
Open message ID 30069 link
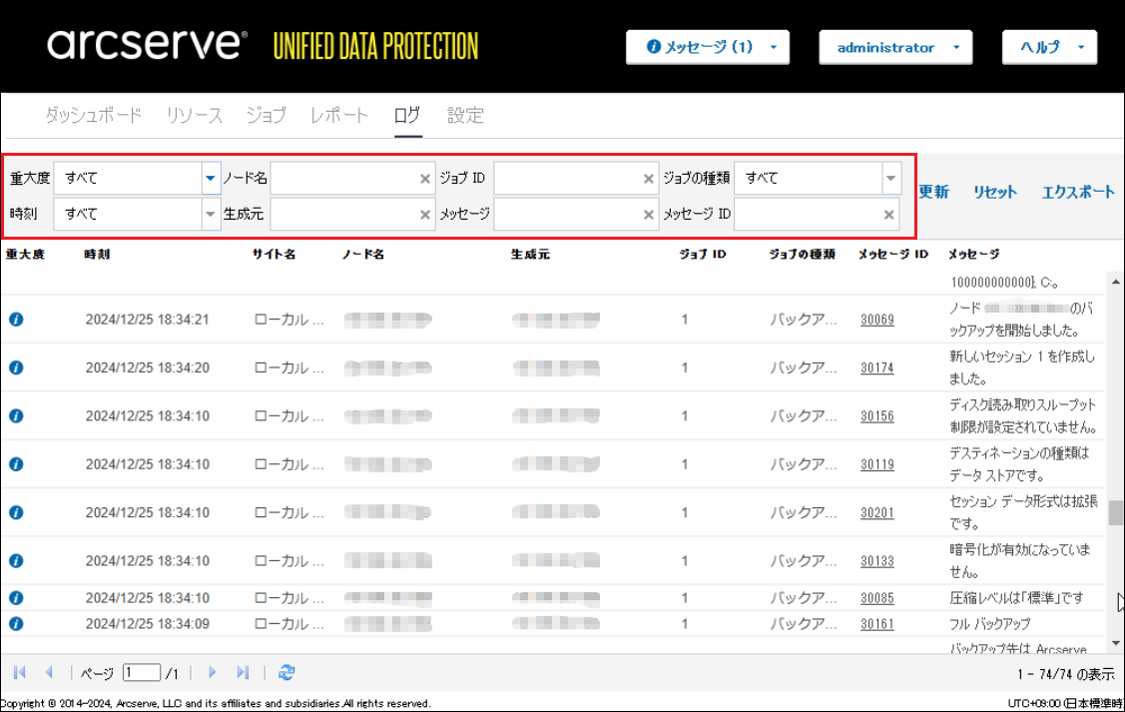[877, 320]
